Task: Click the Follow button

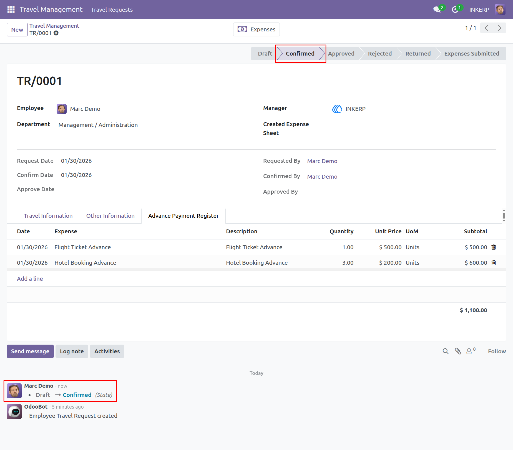Action: coord(497,351)
